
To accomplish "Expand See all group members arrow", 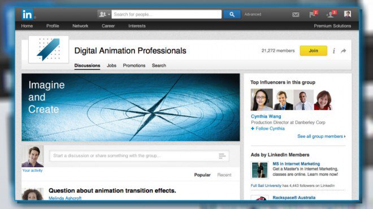I will pos(345,137).
